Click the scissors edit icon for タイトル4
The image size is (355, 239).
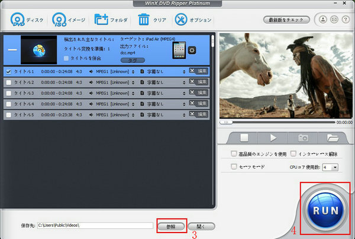click(192, 103)
